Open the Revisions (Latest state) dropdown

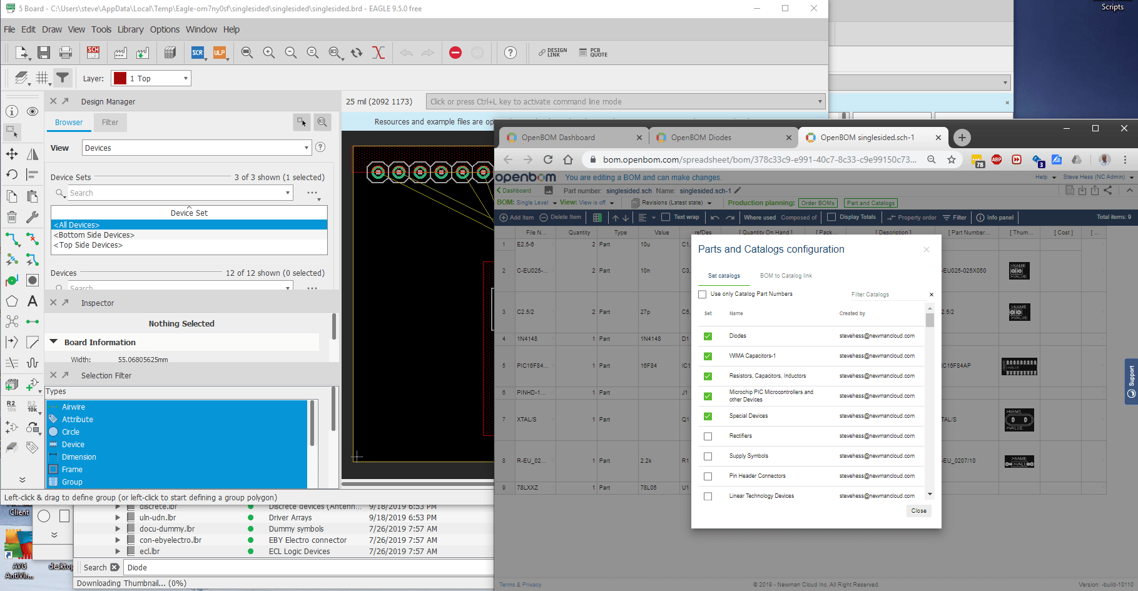671,203
